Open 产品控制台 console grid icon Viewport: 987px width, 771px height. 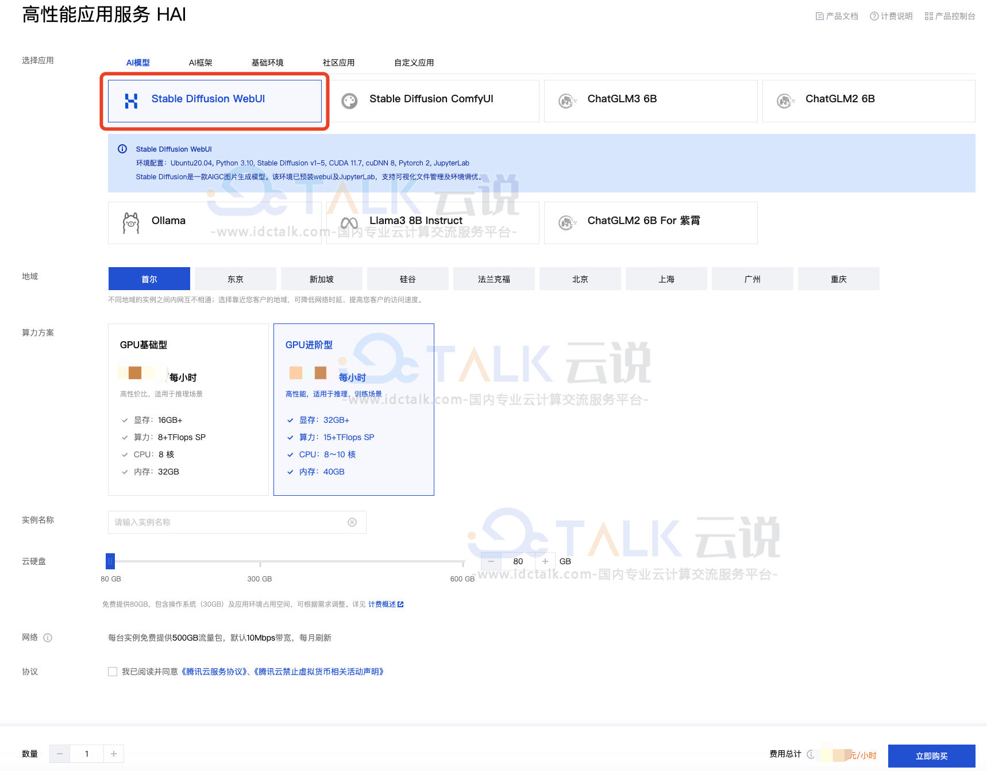coord(928,16)
